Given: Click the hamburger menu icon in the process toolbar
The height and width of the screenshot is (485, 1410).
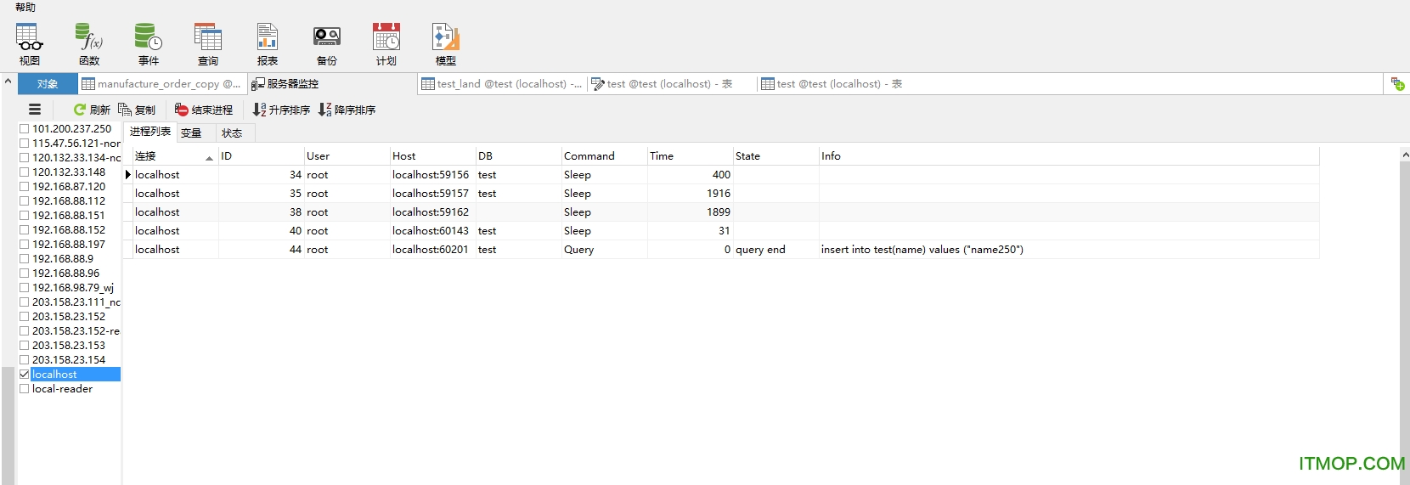Looking at the screenshot, I should pyautogui.click(x=35, y=110).
